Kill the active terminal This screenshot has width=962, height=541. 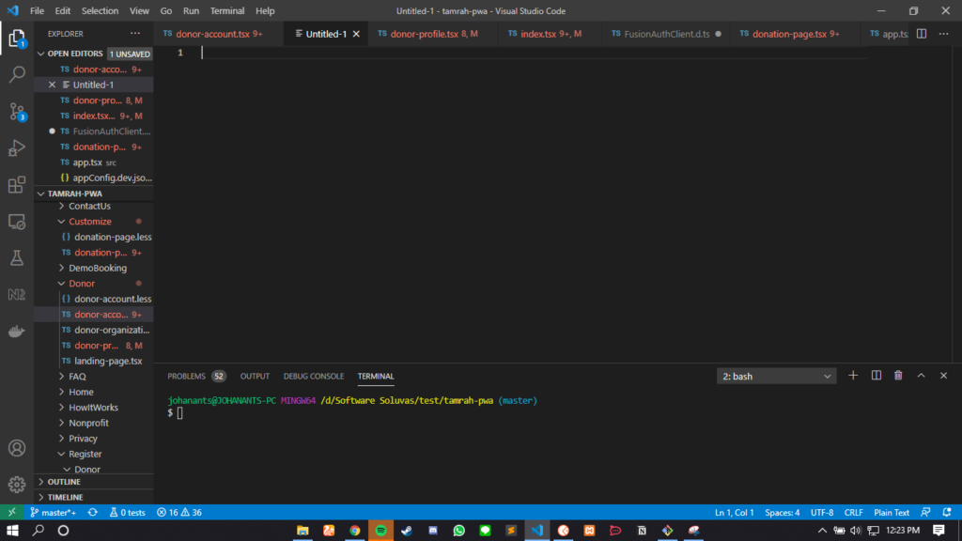[898, 376]
